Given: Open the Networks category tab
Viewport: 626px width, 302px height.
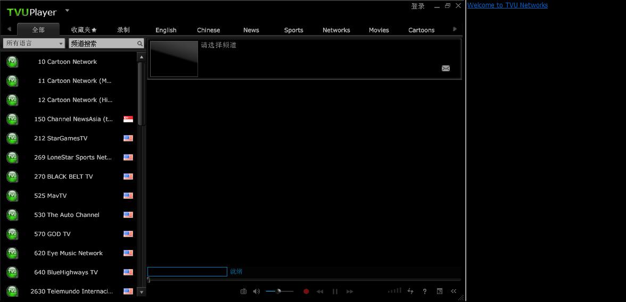Looking at the screenshot, I should [336, 30].
